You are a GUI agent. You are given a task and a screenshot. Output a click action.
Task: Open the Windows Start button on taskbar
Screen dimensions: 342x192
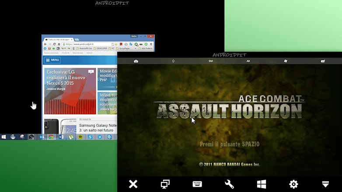(x=3, y=137)
